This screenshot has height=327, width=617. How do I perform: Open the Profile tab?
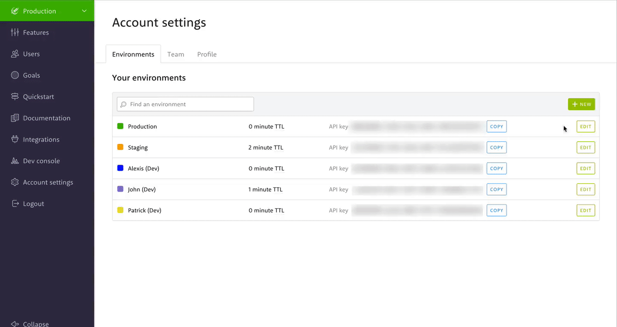click(207, 54)
